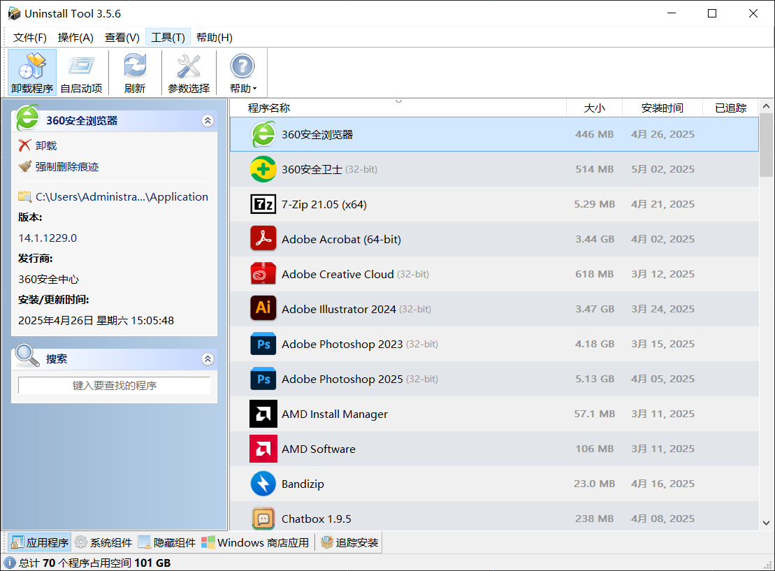Click the Adobe Photoshop 2023 icon
The image size is (775, 571).
point(263,344)
